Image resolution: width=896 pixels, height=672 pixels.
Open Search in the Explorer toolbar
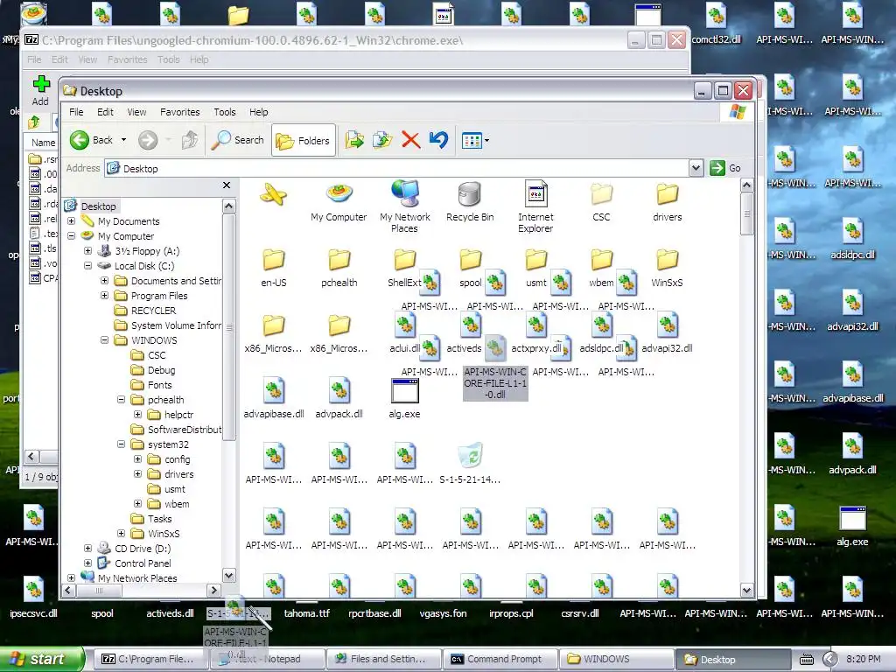pyautogui.click(x=237, y=140)
